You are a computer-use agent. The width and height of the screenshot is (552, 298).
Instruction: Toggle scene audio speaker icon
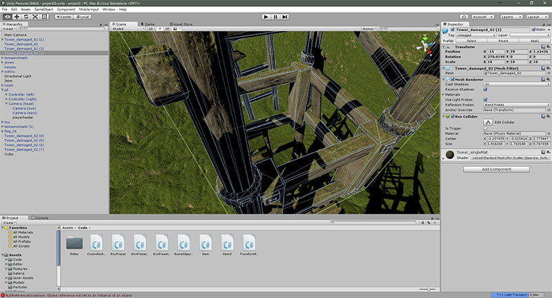click(167, 29)
